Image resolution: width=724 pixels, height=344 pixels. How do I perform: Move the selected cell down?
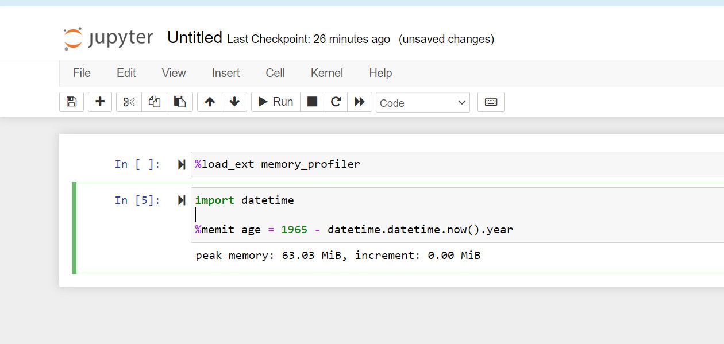[x=234, y=102]
